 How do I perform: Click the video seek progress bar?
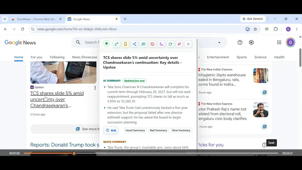[151, 153]
